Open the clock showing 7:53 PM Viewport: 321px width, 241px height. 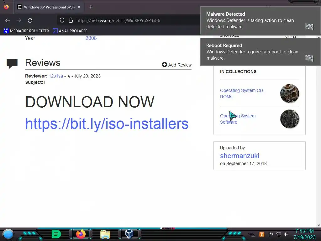click(x=304, y=234)
